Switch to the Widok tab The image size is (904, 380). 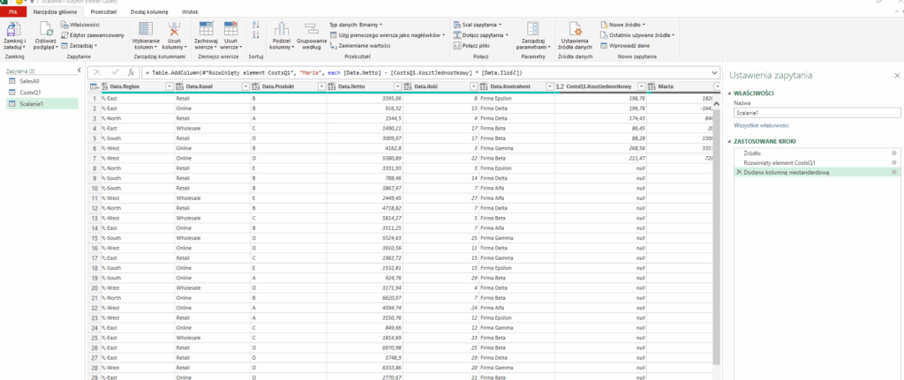(x=191, y=11)
